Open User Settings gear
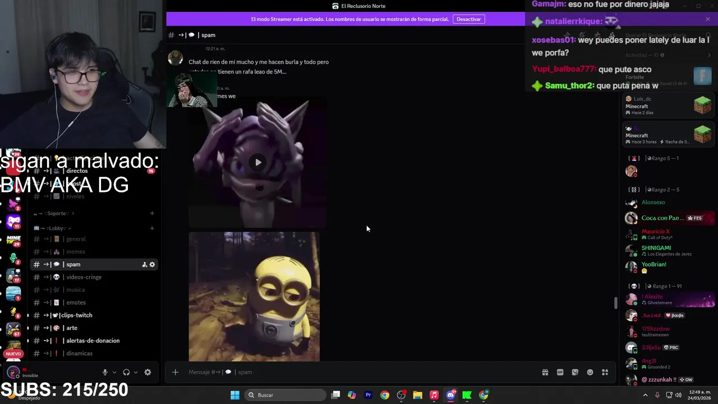 click(148, 372)
